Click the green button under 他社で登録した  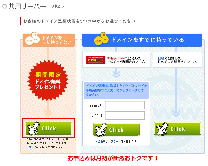[x=178, y=129]
